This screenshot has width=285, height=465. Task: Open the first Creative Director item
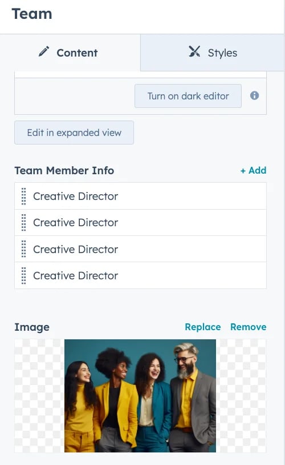[x=141, y=197]
